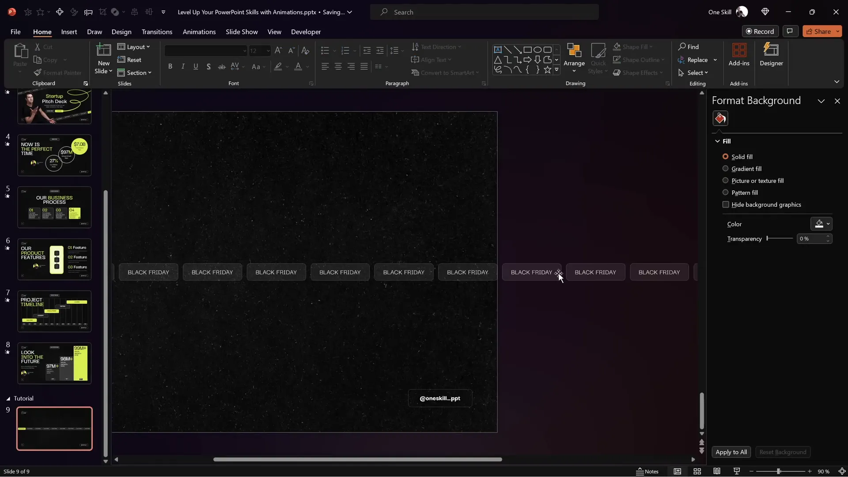Switch to the Slide Show tab
The image size is (848, 477).
coord(242,32)
